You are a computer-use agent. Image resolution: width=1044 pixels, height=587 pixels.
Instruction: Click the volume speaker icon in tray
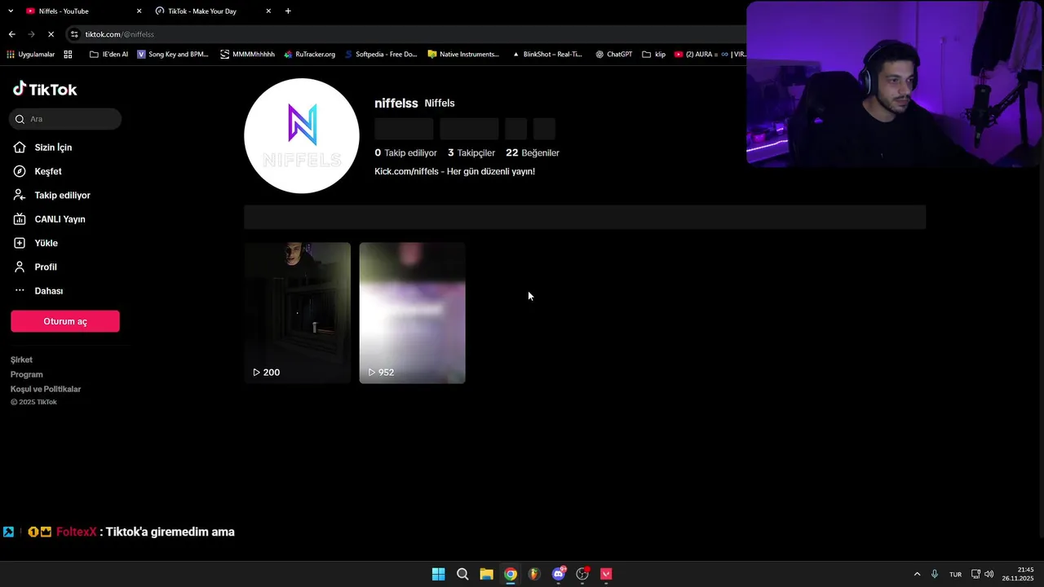click(x=989, y=574)
